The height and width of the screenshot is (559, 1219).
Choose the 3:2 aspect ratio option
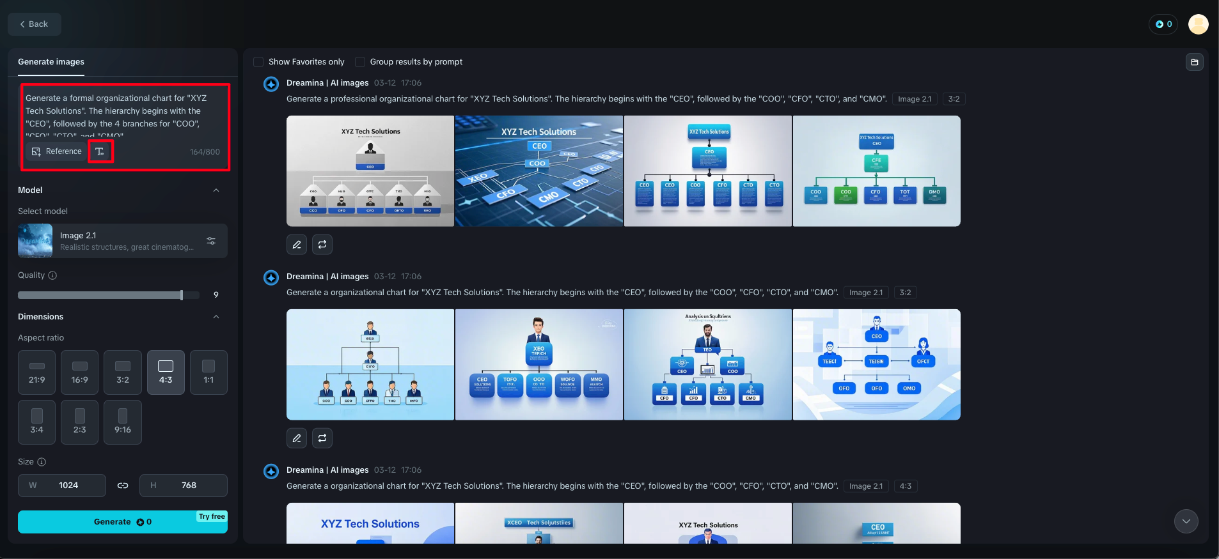tap(123, 372)
